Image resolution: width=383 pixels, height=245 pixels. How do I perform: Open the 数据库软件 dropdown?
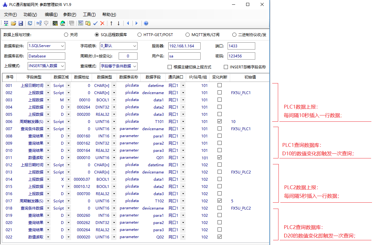(62, 46)
